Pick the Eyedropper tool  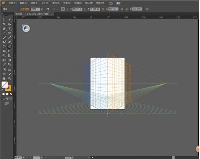pos(4,65)
